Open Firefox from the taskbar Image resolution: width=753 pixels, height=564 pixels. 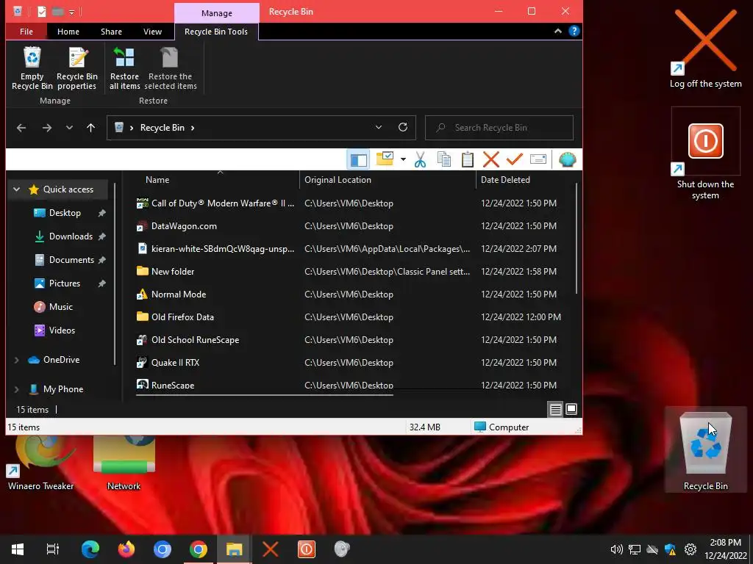pos(126,549)
